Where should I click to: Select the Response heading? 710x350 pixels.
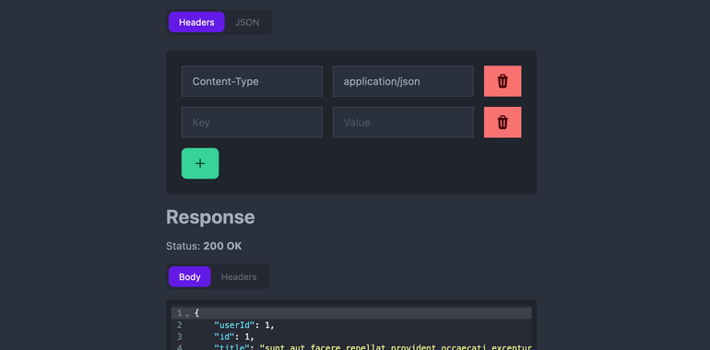210,217
